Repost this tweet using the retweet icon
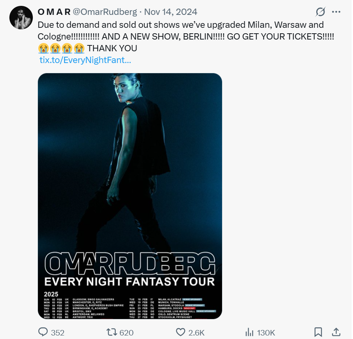 [x=112, y=332]
